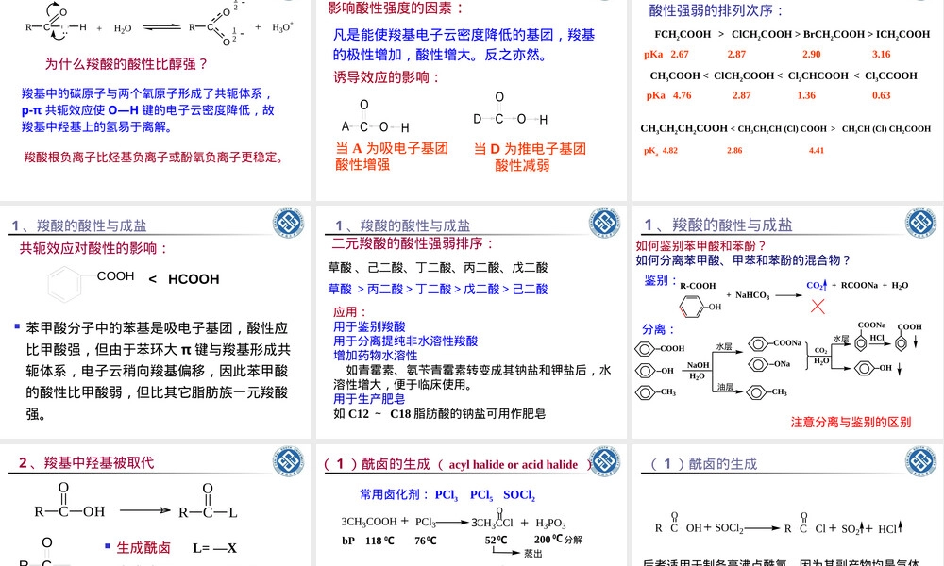
Task: Click the 蒸出 label under 52 ℃
Action: pyautogui.click(x=532, y=553)
